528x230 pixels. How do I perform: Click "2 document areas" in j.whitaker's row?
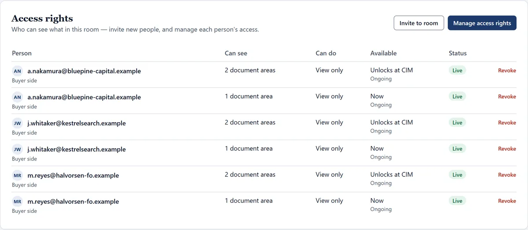[250, 122]
